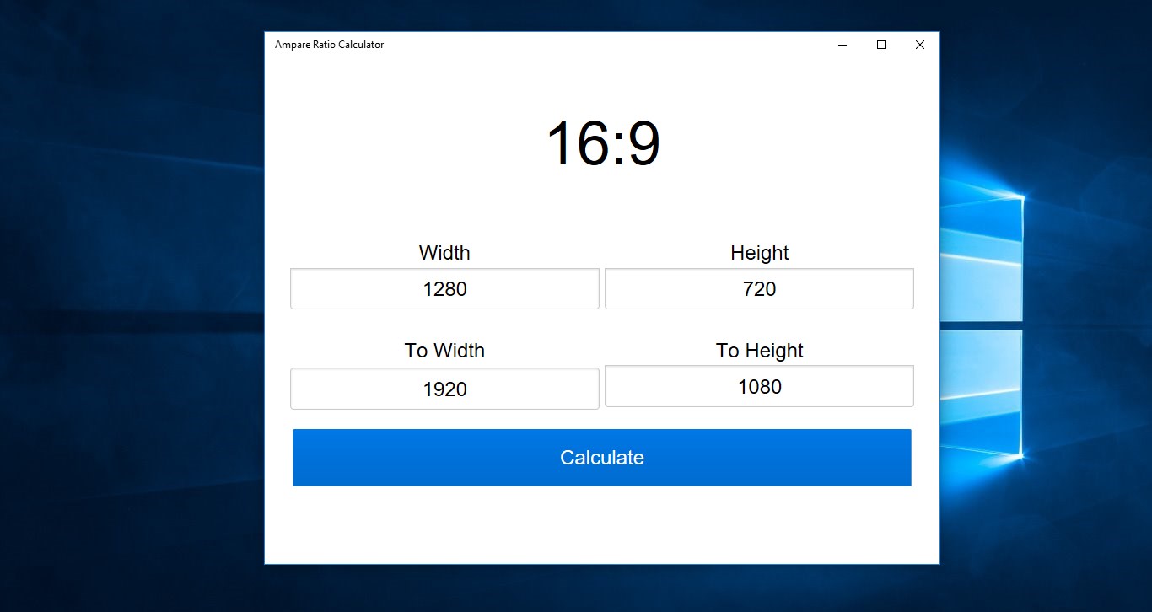Click the value 1920 in To Width field
The height and width of the screenshot is (612, 1152).
pyautogui.click(x=444, y=388)
